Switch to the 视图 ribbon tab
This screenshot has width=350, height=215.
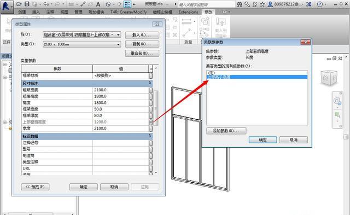tap(65, 12)
